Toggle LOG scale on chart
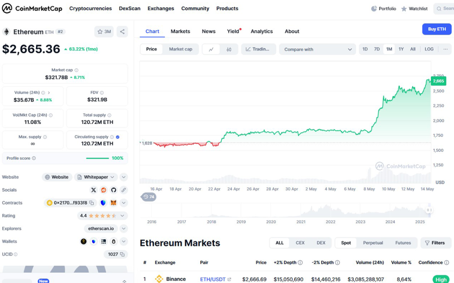This screenshot has height=283, width=454. click(x=429, y=49)
